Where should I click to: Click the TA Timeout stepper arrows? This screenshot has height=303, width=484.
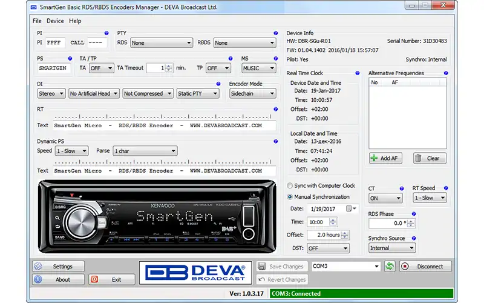[x=169, y=68]
